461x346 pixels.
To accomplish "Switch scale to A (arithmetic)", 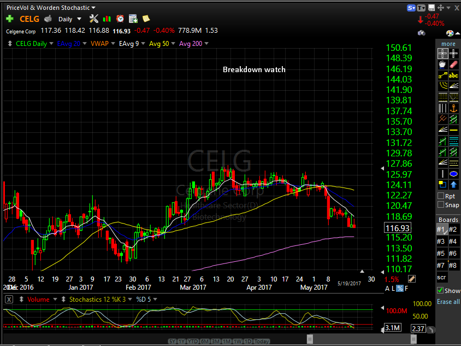I will (387, 289).
